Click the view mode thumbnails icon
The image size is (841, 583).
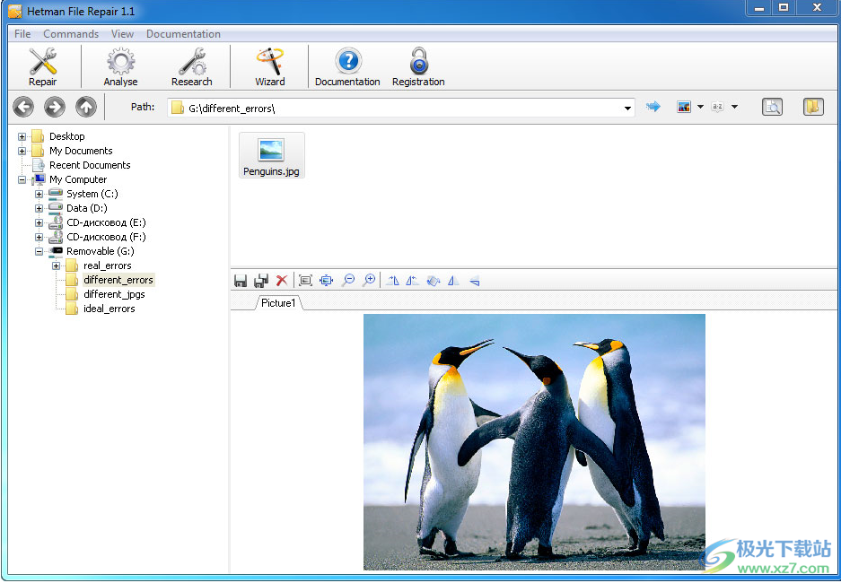[684, 107]
